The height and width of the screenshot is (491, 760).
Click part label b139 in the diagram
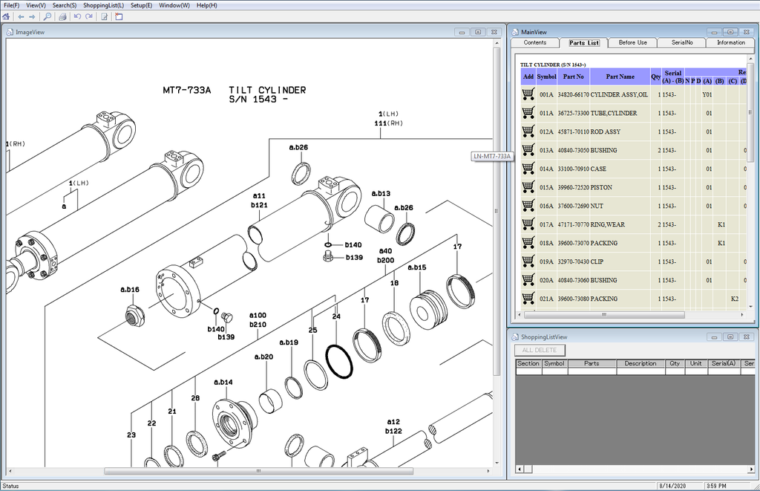click(354, 257)
